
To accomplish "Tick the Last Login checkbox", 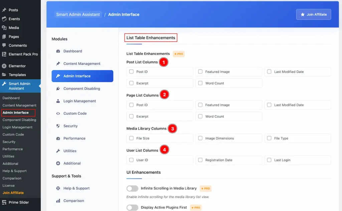I will (269, 160).
